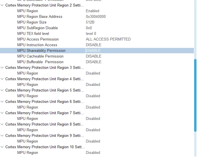This screenshot has width=197, height=157.
Task: Select MPU Region label under Region 6
Action: [27, 107]
